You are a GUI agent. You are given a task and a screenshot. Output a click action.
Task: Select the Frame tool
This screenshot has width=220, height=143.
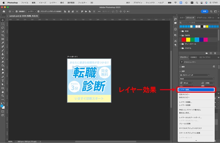pyautogui.click(x=3, y=39)
